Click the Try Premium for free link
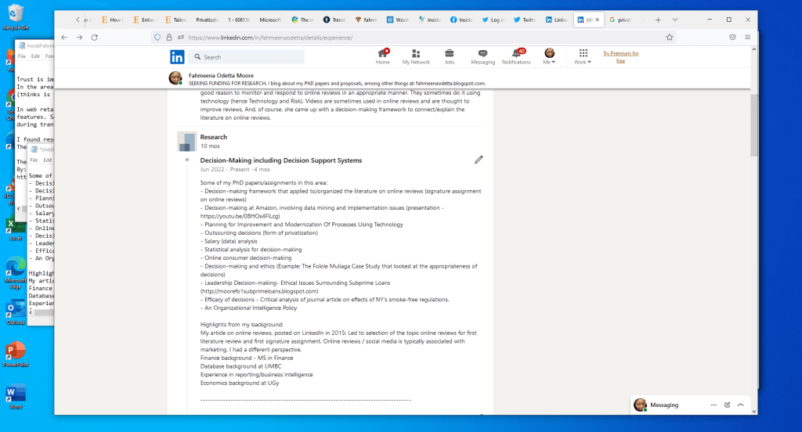Viewport: 802px width, 432px height. point(620,56)
